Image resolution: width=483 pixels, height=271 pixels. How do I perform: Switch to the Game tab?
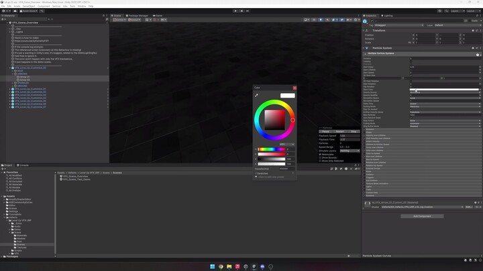[x=158, y=15]
